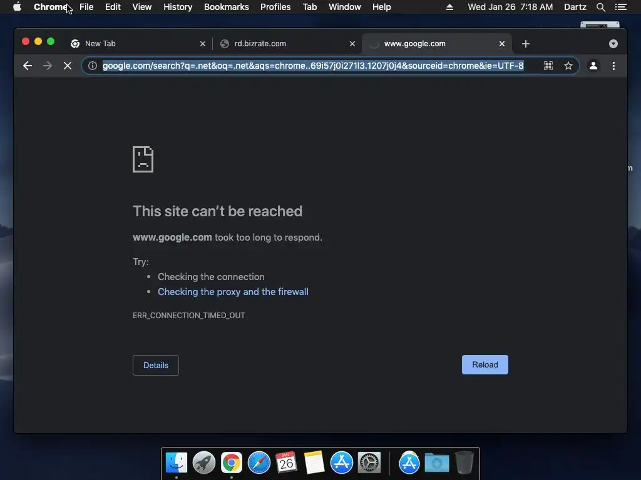Open the Chrome profile avatar icon
The width and height of the screenshot is (641, 480).
click(593, 66)
